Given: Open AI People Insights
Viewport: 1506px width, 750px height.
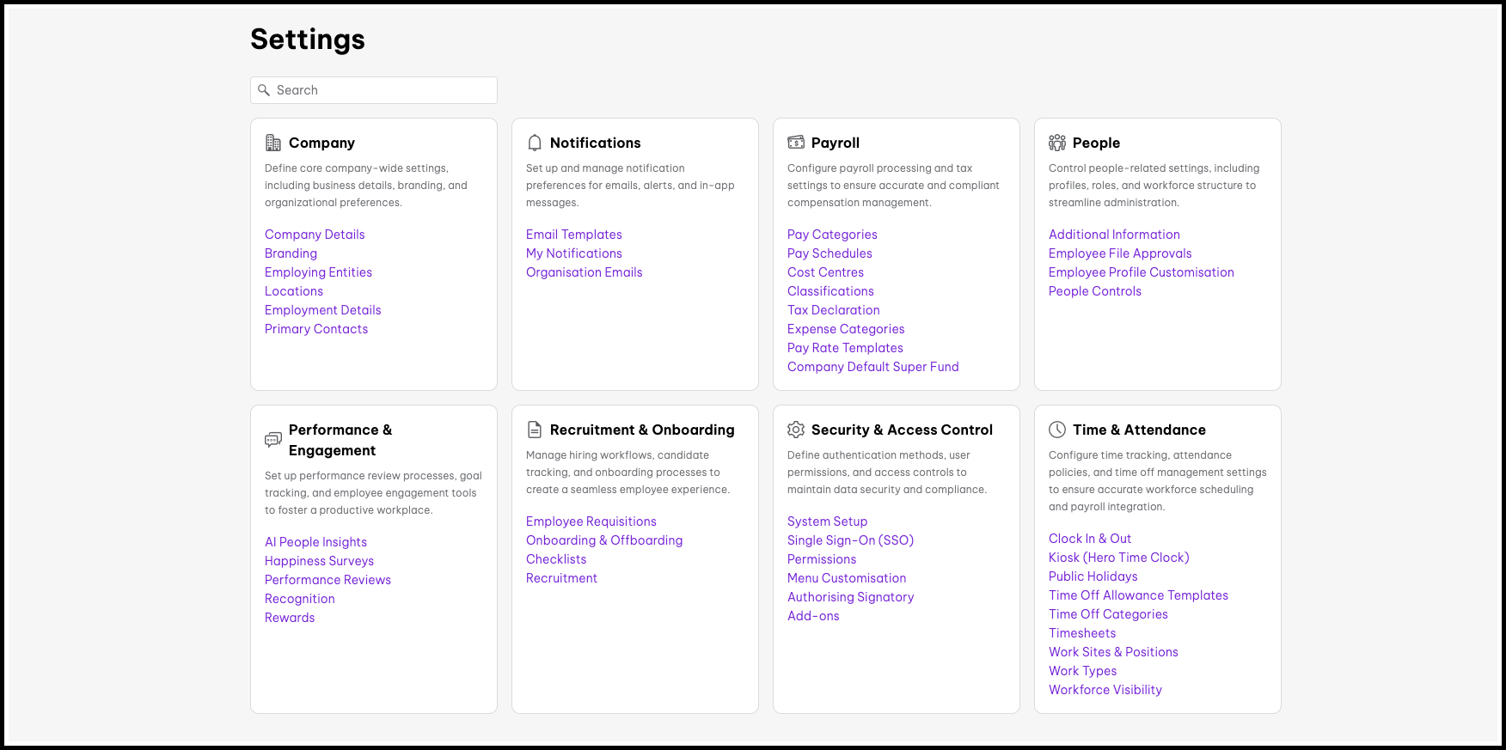Looking at the screenshot, I should pyautogui.click(x=315, y=542).
